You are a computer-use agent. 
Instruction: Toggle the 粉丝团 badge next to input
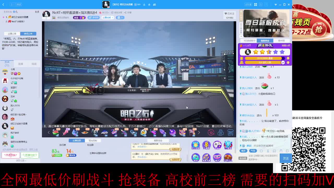tap(243, 158)
